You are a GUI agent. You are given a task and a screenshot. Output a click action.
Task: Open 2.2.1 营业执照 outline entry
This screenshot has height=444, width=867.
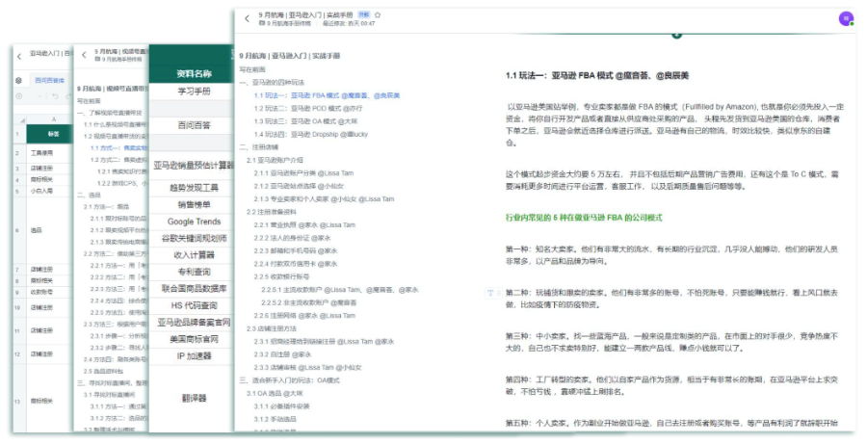[x=304, y=225]
